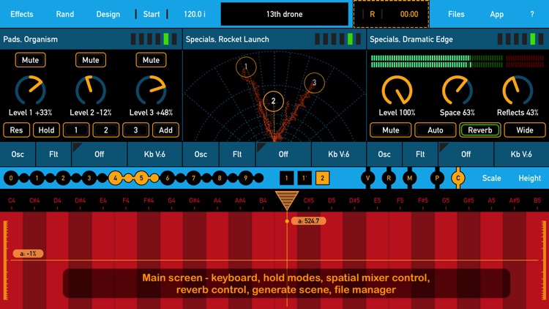Image resolution: width=549 pixels, height=309 pixels.
Task: Toggle the Hold mode button
Action: click(x=46, y=130)
